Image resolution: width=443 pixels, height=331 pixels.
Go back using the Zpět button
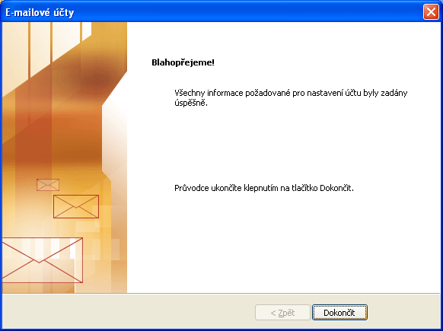tap(282, 313)
